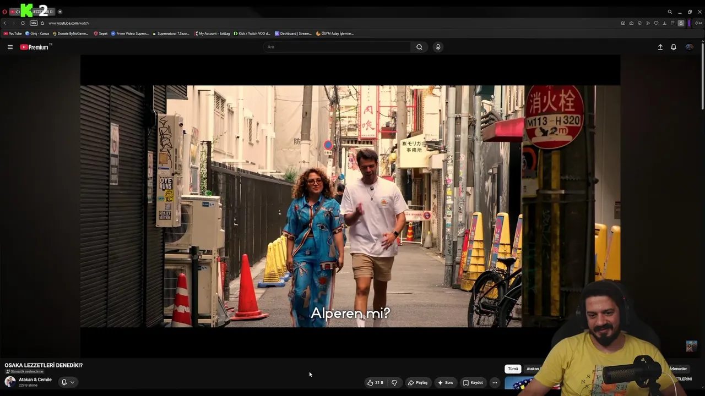
Task: Open the edit page icon in address bar
Action: tap(623, 23)
